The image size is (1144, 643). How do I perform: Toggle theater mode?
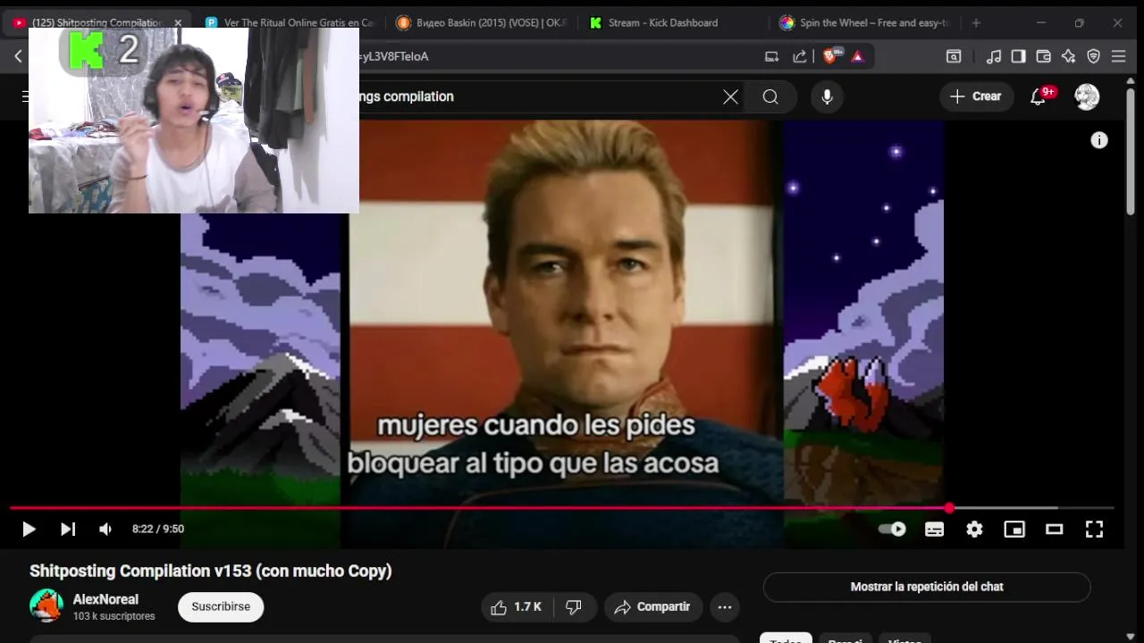[1055, 530]
